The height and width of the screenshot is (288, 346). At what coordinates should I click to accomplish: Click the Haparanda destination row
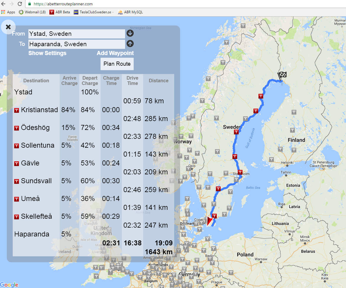pyautogui.click(x=93, y=234)
